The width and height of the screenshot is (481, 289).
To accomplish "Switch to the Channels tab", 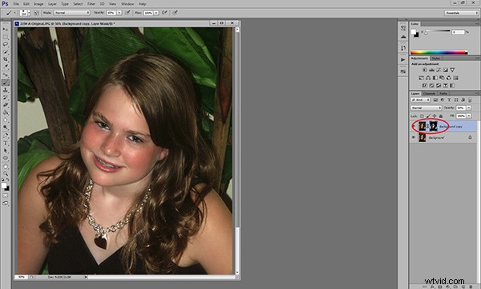I will [429, 93].
